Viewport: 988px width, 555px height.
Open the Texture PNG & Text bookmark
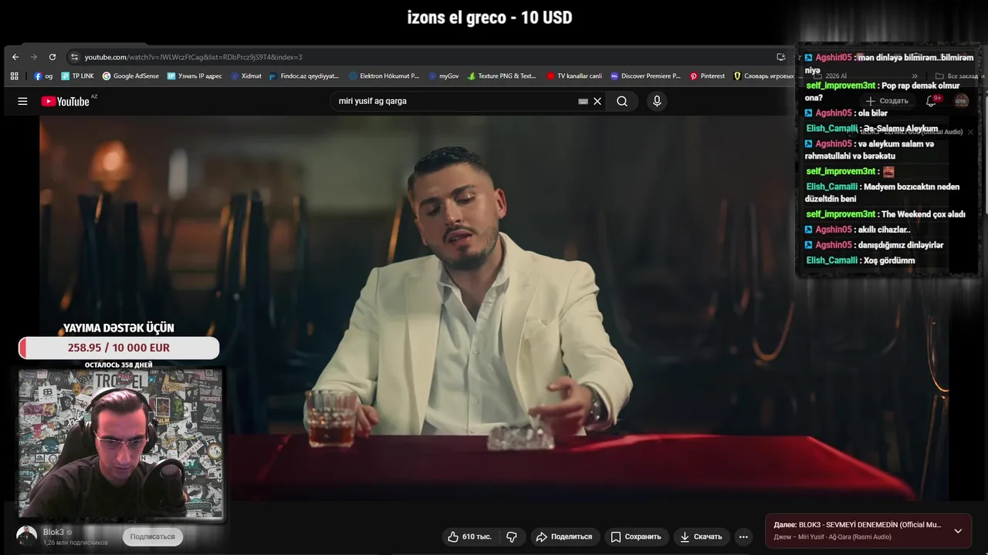click(x=502, y=76)
